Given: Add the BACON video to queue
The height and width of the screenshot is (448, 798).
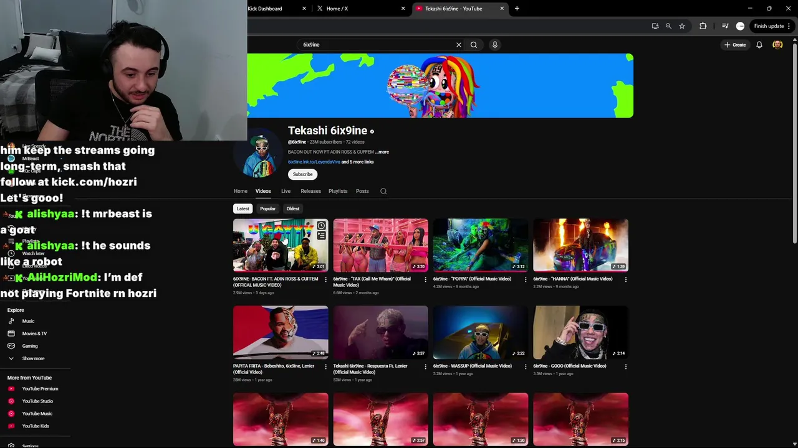Looking at the screenshot, I should [x=321, y=236].
